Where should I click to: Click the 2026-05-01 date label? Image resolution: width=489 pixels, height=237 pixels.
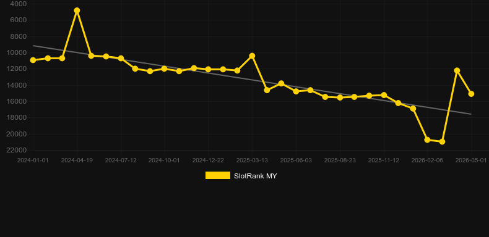[x=471, y=160]
